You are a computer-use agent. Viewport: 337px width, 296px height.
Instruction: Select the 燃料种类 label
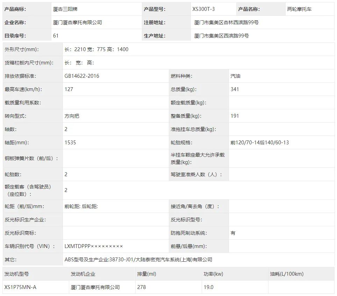tap(181, 76)
